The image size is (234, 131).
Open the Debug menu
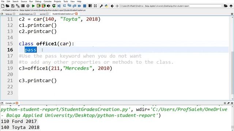coord(38,1)
